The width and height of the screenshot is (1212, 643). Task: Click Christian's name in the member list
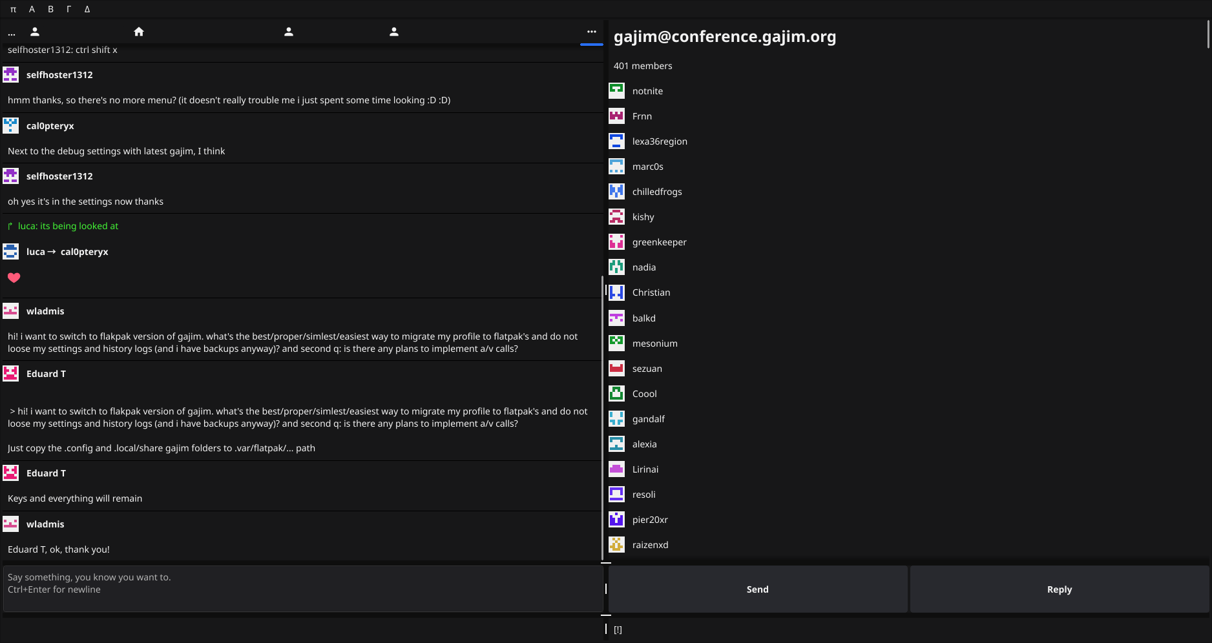pos(651,292)
